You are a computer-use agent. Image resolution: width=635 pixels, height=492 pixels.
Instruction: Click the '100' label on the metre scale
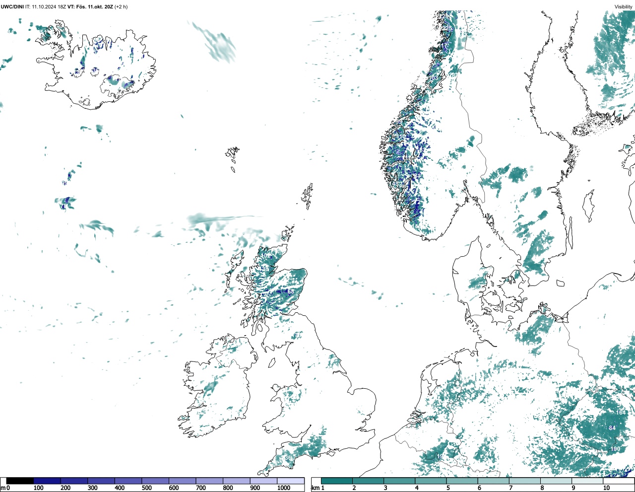(38, 488)
